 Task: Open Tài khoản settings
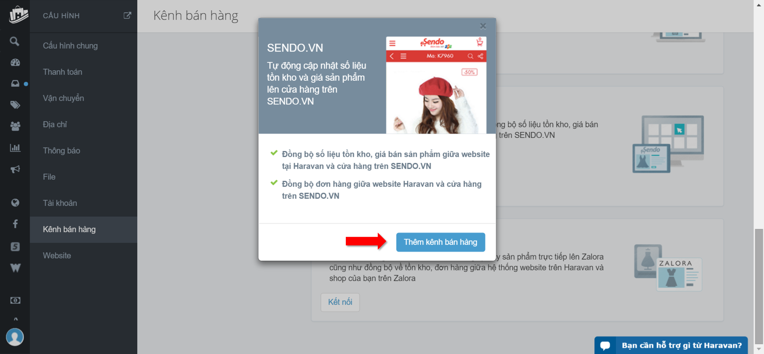[60, 203]
